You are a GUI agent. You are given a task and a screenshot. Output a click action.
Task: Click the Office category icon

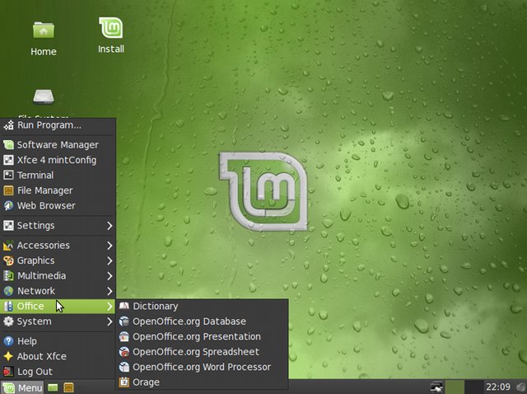[x=8, y=306]
